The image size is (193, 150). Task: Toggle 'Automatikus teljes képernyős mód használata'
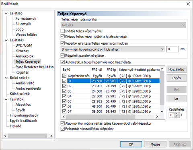(63, 62)
